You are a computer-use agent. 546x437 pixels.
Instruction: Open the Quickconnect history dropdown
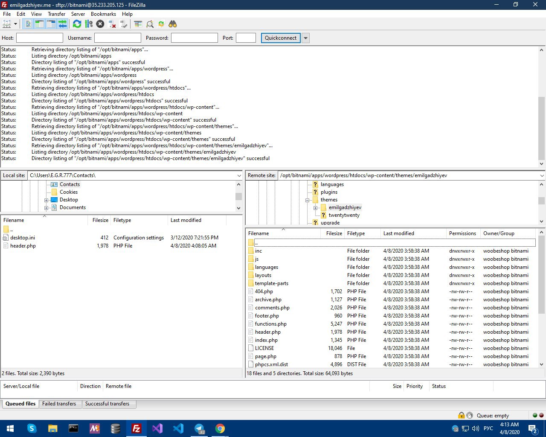305,38
